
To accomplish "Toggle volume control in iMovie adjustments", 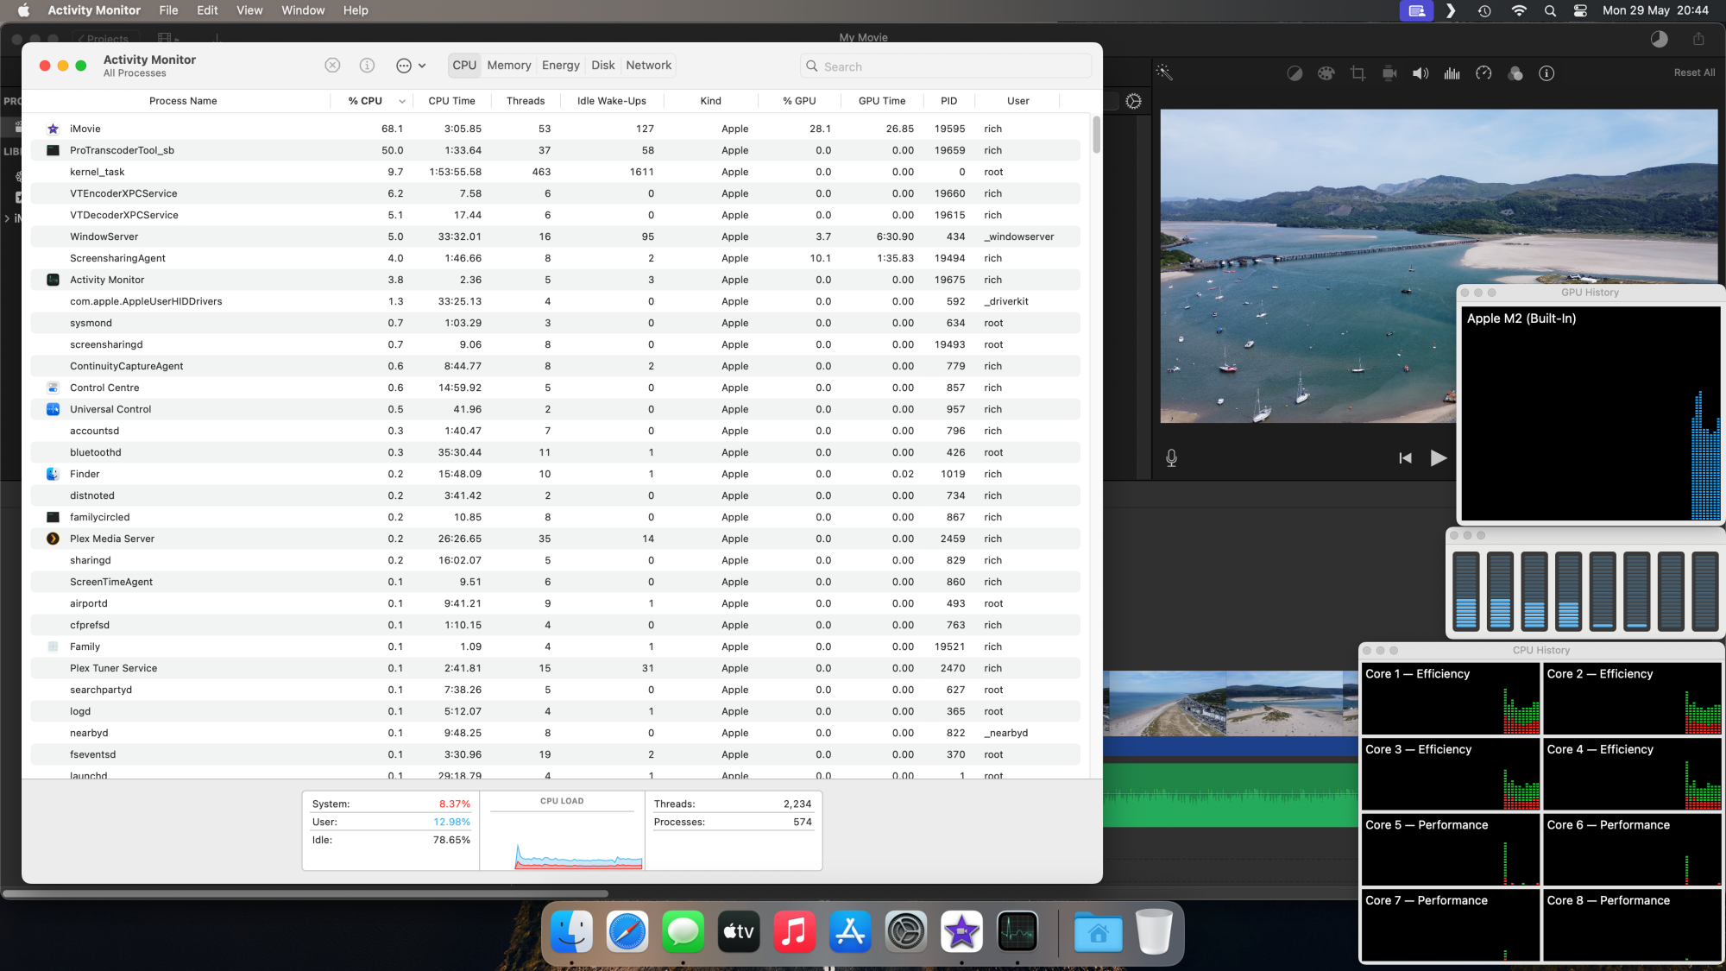I will tap(1420, 73).
